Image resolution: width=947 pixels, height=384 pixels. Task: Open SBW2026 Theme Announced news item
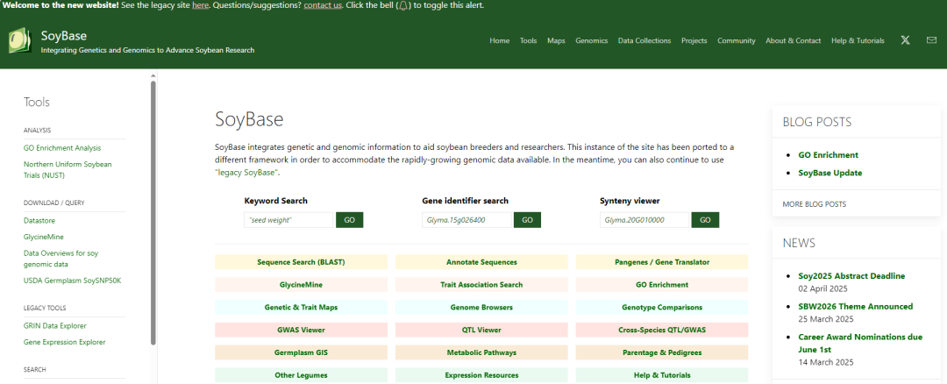click(x=855, y=306)
